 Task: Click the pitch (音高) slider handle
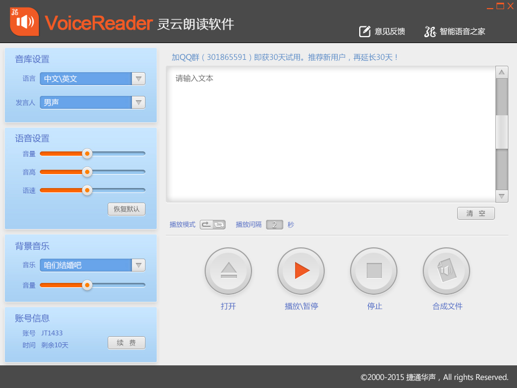tap(87, 172)
